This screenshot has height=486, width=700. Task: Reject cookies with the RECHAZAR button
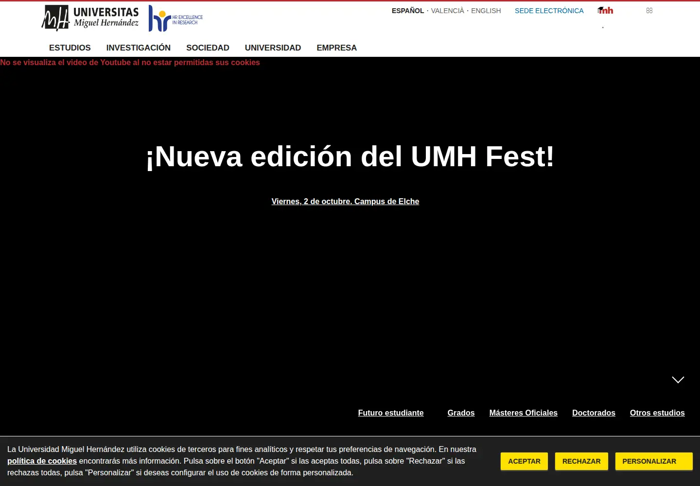coord(581,461)
